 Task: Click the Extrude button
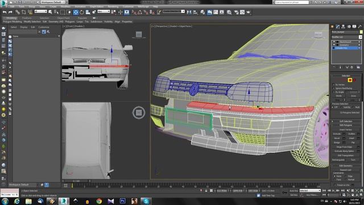pos(337,134)
